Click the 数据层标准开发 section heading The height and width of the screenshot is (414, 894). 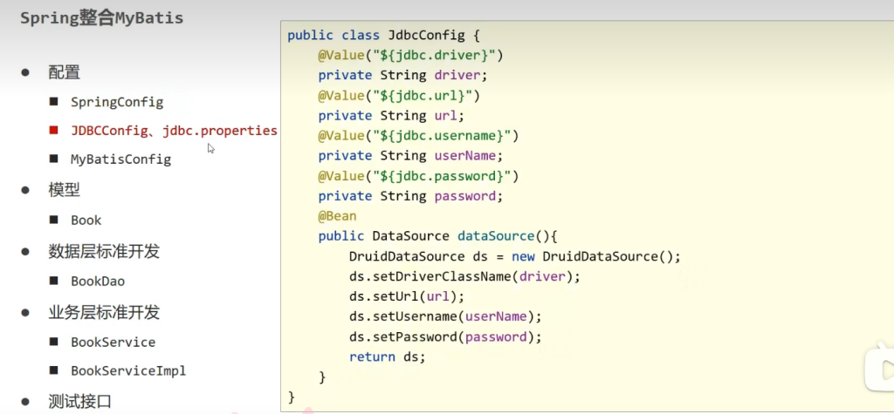click(104, 252)
